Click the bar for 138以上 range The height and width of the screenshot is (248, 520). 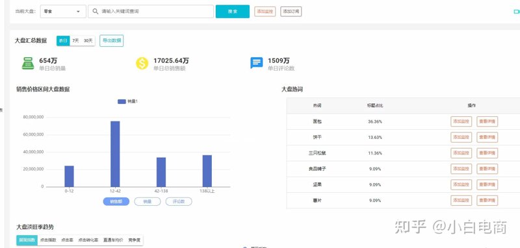207,171
